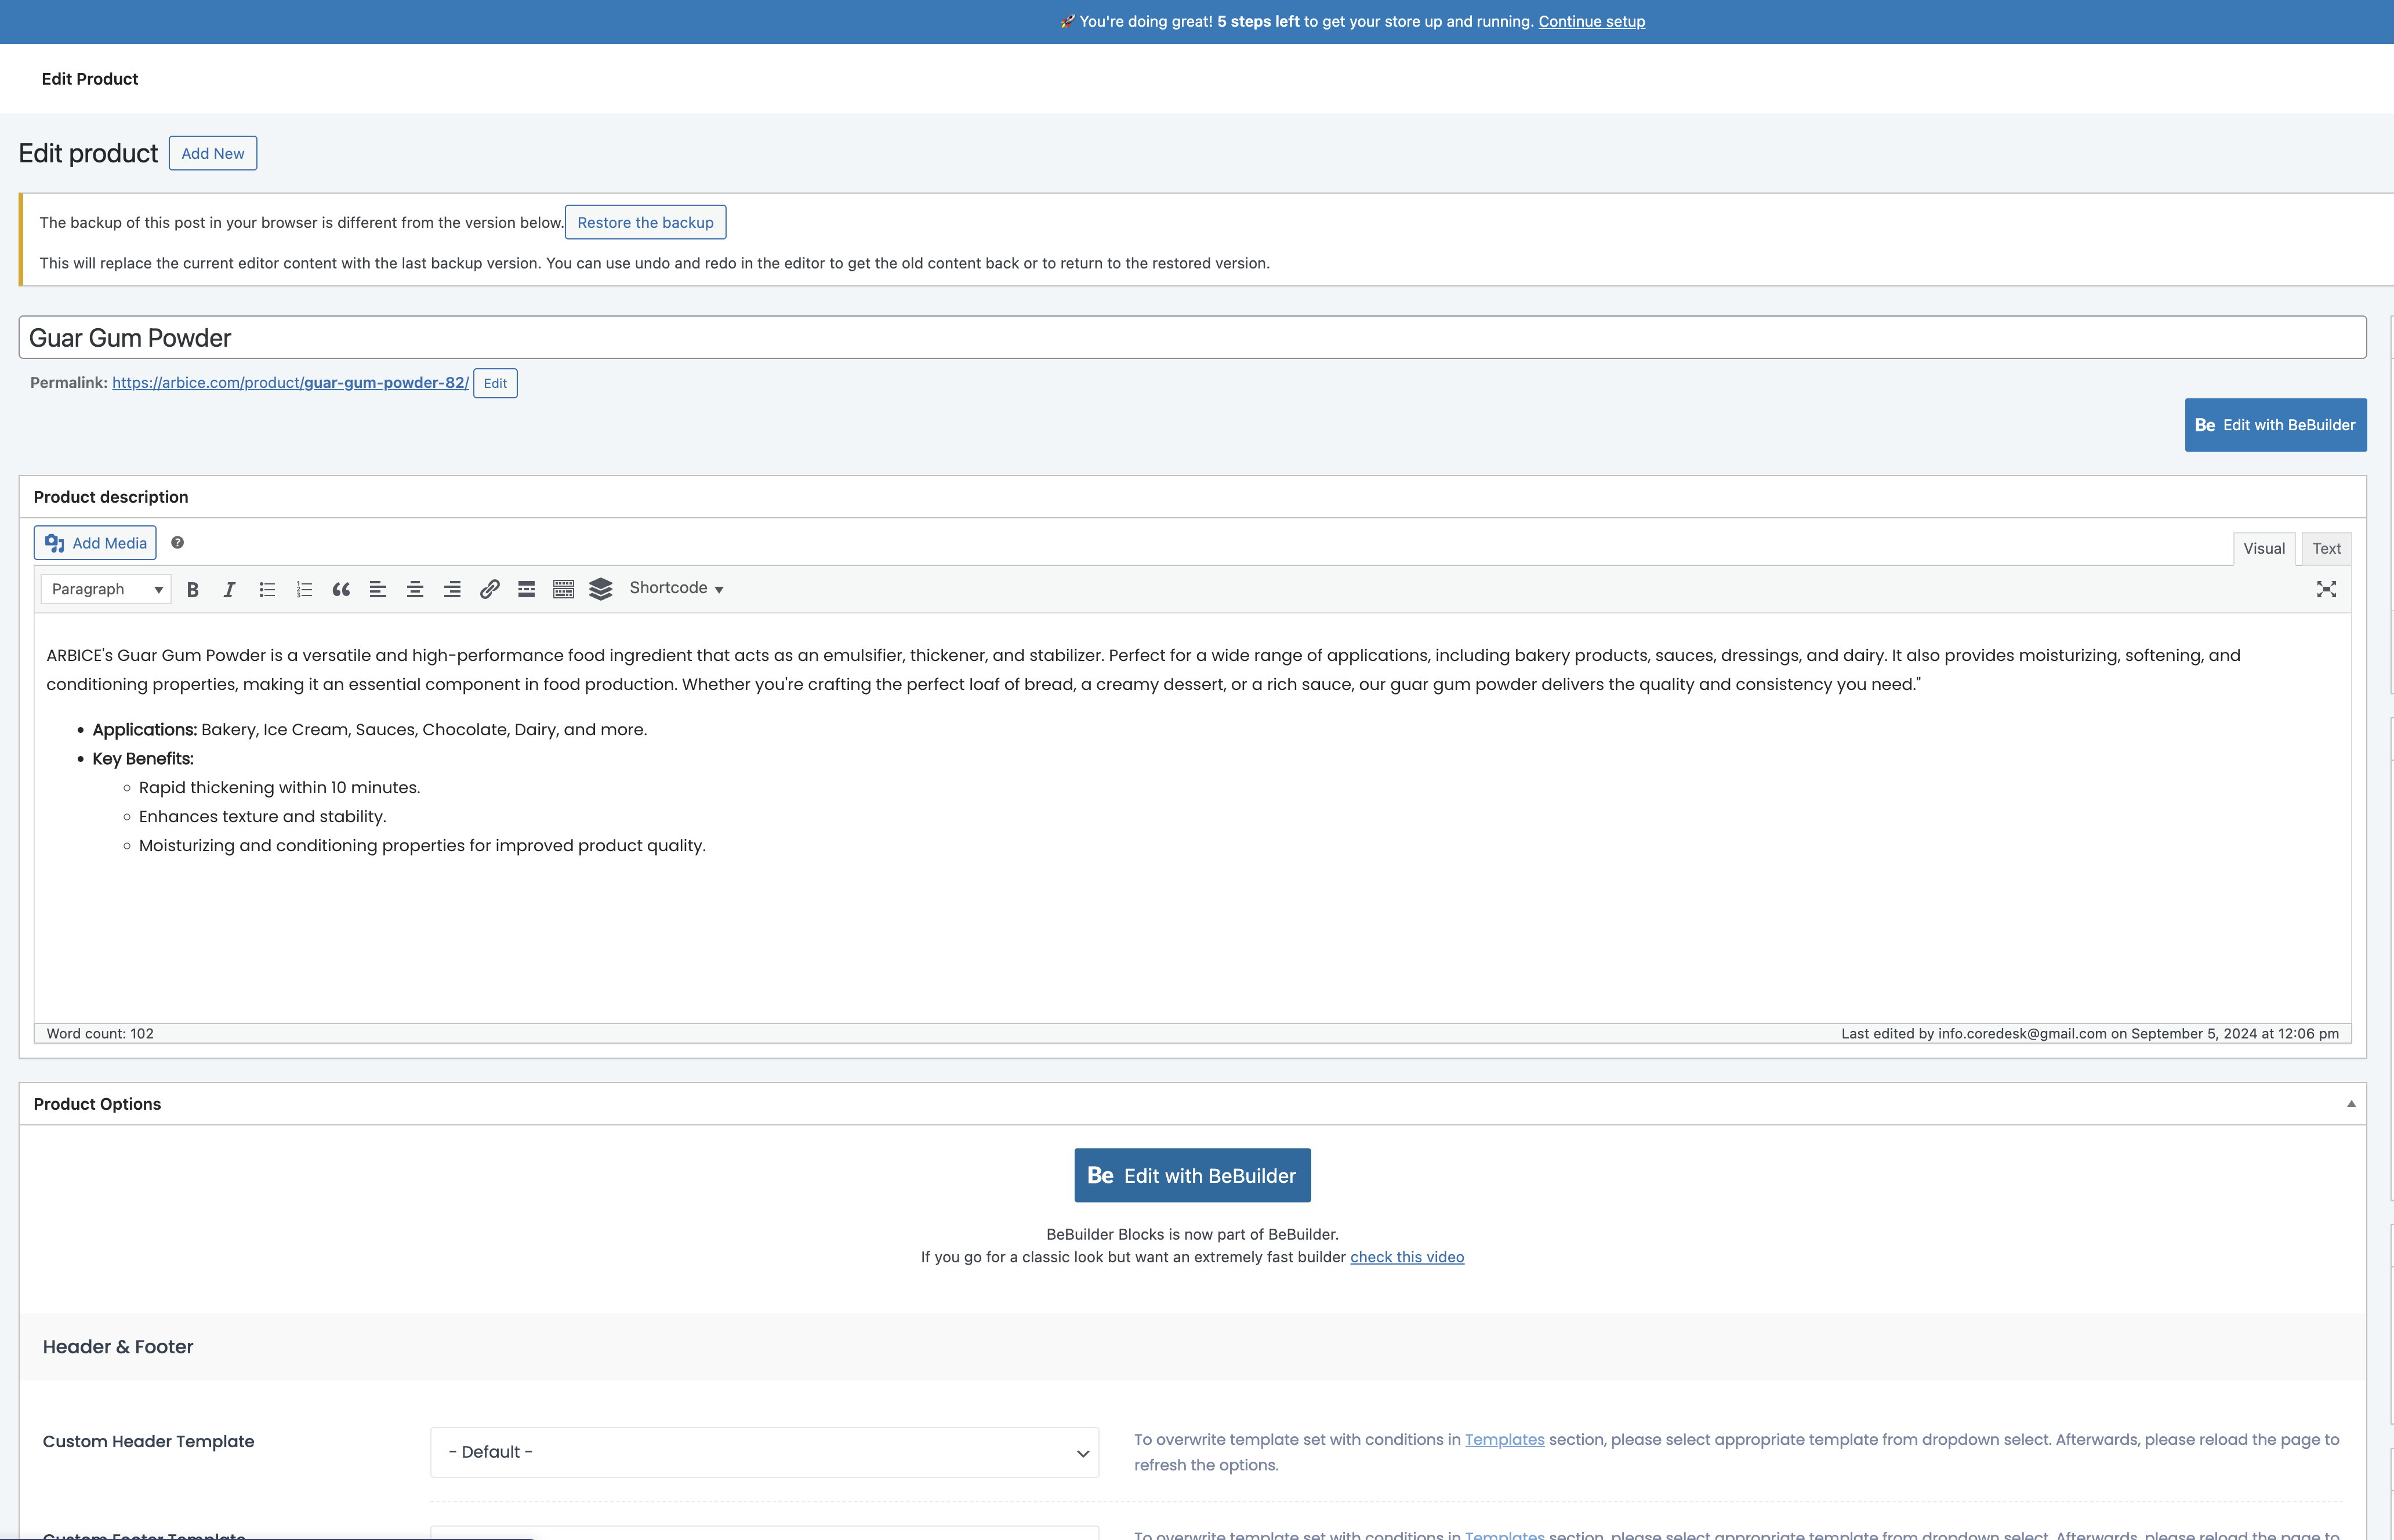Open the Continue setup link
Screen dimensions: 2394x1540
[x=1591, y=21]
